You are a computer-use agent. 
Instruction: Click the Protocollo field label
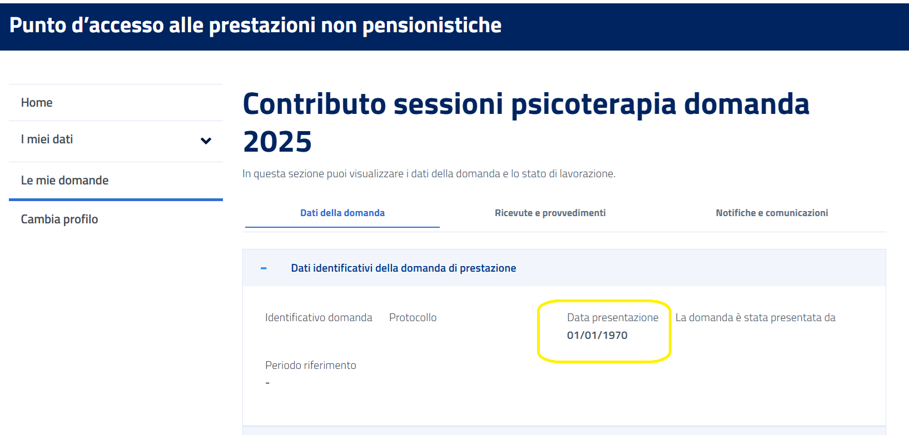tap(413, 318)
